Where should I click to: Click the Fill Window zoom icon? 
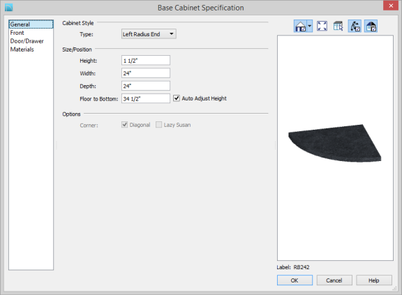[322, 26]
